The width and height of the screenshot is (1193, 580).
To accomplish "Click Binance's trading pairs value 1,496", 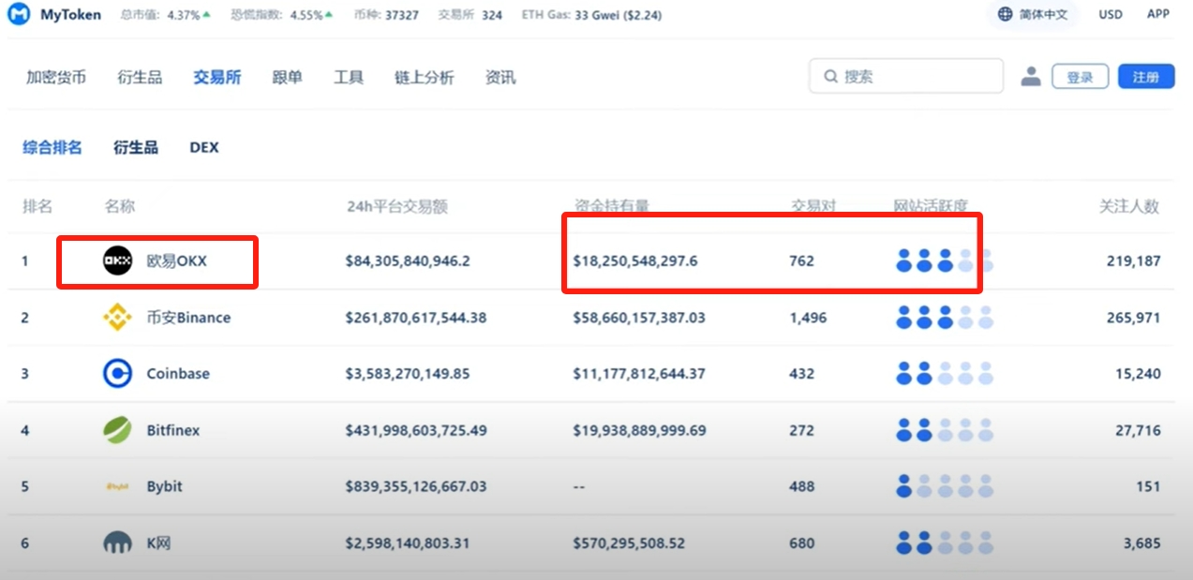I will (x=809, y=318).
